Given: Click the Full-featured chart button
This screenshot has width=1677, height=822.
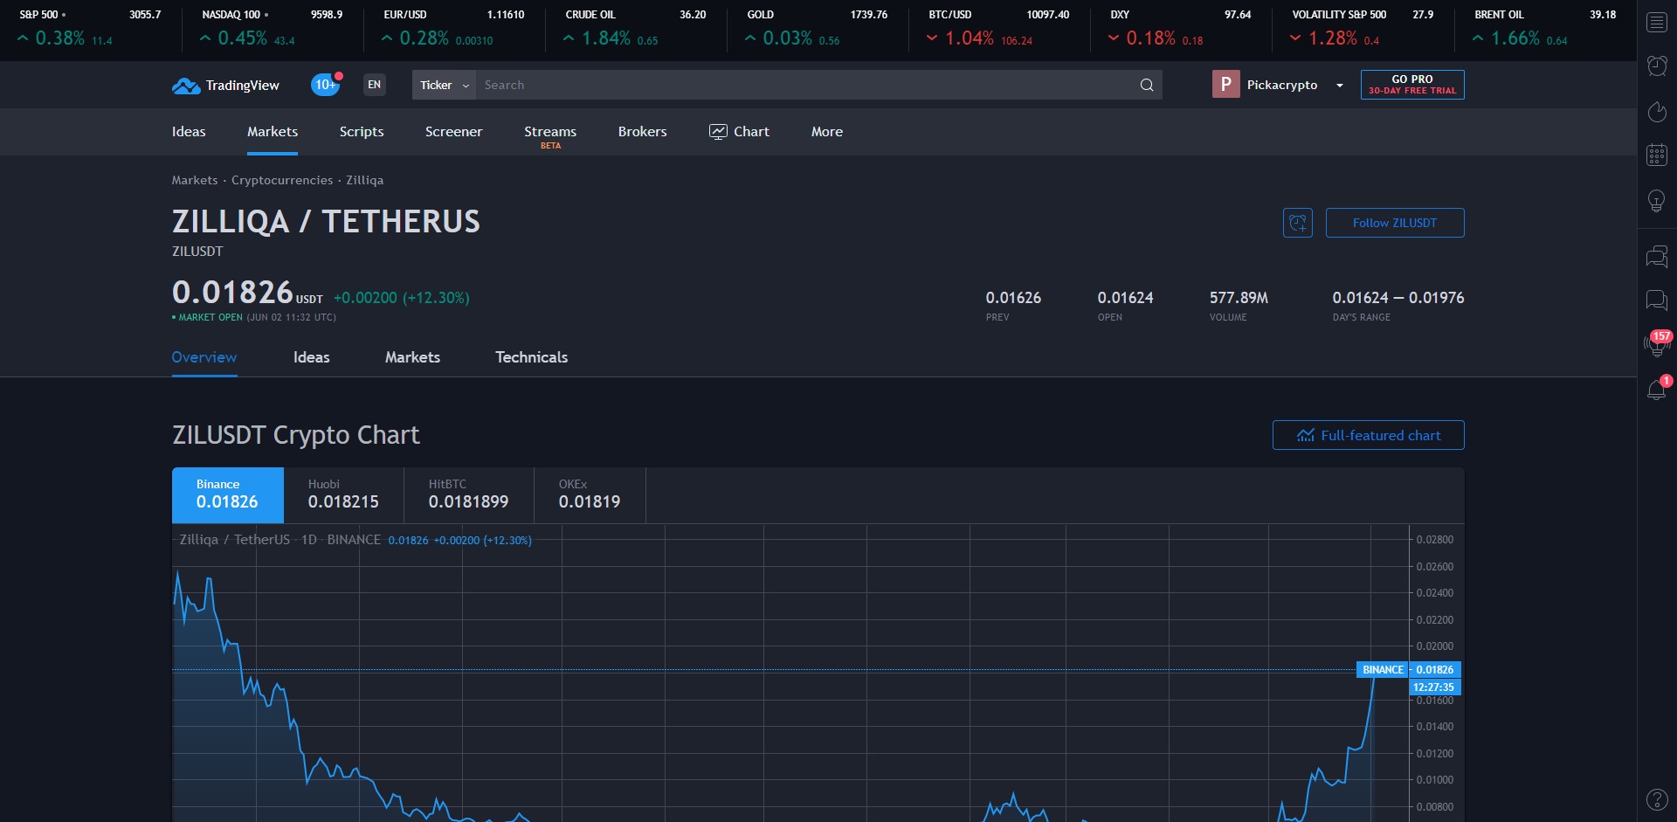Looking at the screenshot, I should point(1369,435).
